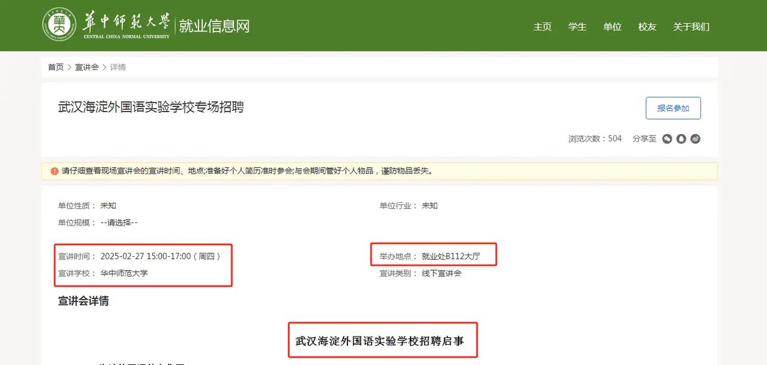Screen dimensions: 767x365
Task: Click the Weibo share icon
Action: coord(695,138)
